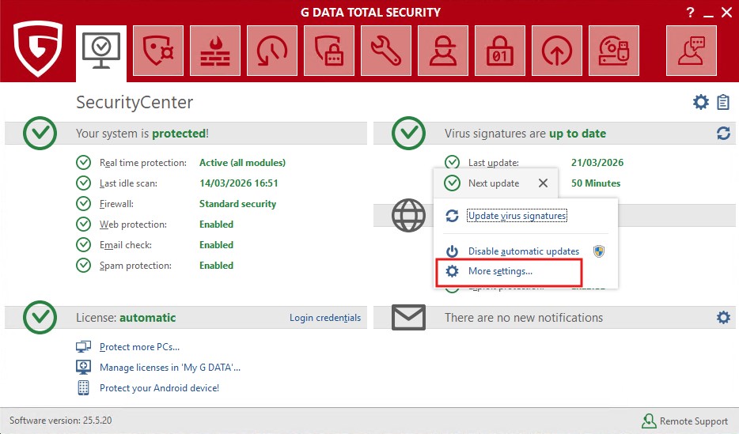Open the logs clipboard icon
Image resolution: width=739 pixels, height=434 pixels.
723,102
